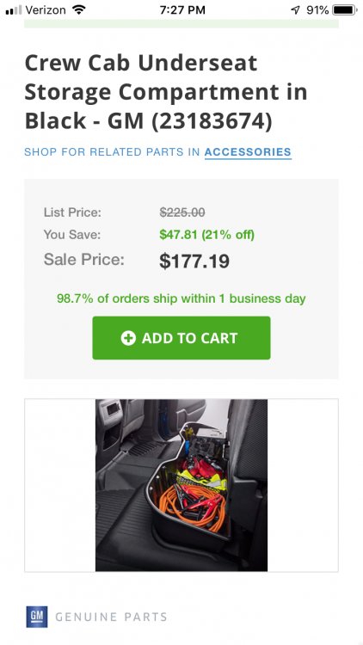Tap the location services arrow icon
Viewport: 363px width, 645px height.
coord(295,10)
